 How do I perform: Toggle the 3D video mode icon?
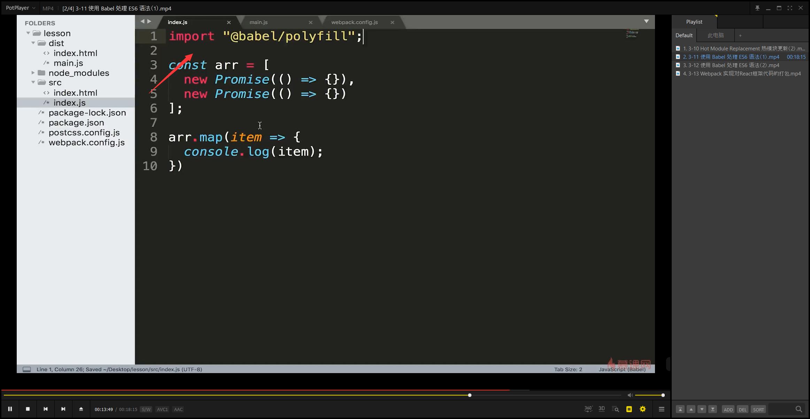(602, 409)
